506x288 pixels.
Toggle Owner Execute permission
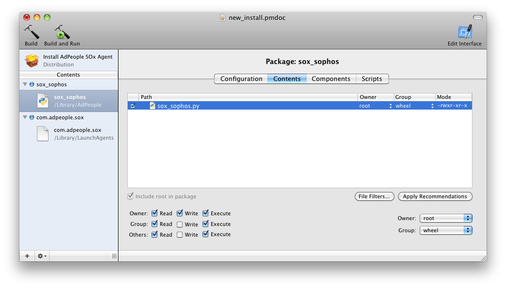pyautogui.click(x=205, y=213)
